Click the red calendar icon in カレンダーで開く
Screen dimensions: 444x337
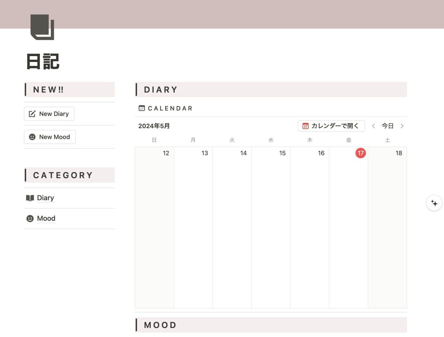click(x=306, y=126)
